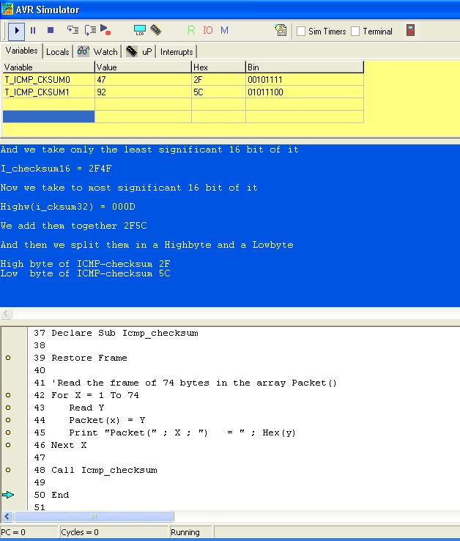Viewport: 460px width, 541px height.
Task: Click terminal line Highw(i_cksum32) = 000D
Action: (x=68, y=206)
